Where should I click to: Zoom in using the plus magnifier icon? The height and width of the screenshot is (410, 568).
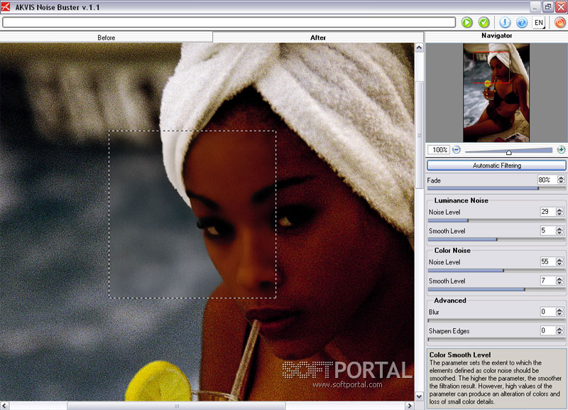(x=561, y=150)
